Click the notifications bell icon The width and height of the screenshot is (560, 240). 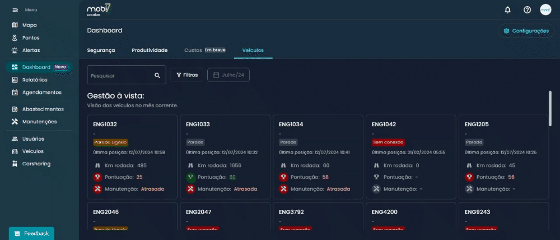[x=507, y=9]
